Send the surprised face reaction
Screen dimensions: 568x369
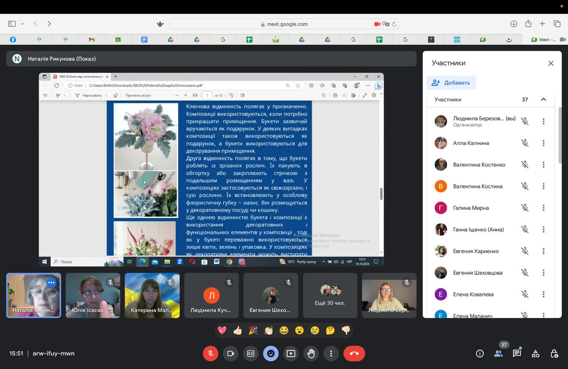299,330
